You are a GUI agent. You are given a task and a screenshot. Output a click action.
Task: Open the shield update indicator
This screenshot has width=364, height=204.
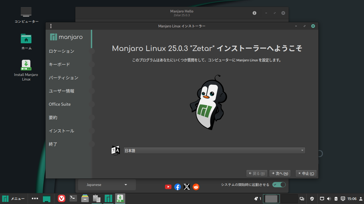pyautogui.click(x=312, y=199)
